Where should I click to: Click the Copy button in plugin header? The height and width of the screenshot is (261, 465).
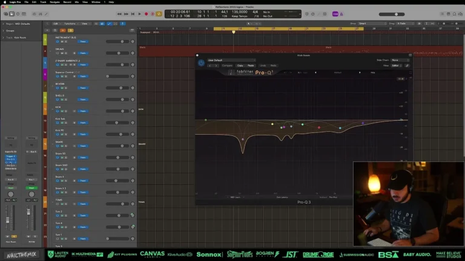coord(240,65)
